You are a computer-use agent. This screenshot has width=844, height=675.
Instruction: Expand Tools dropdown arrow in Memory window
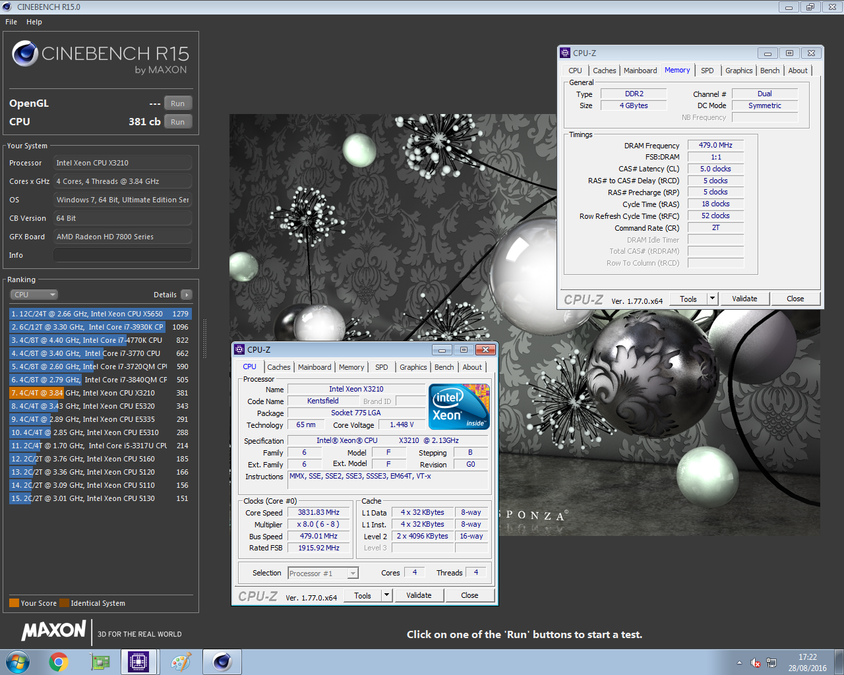712,299
